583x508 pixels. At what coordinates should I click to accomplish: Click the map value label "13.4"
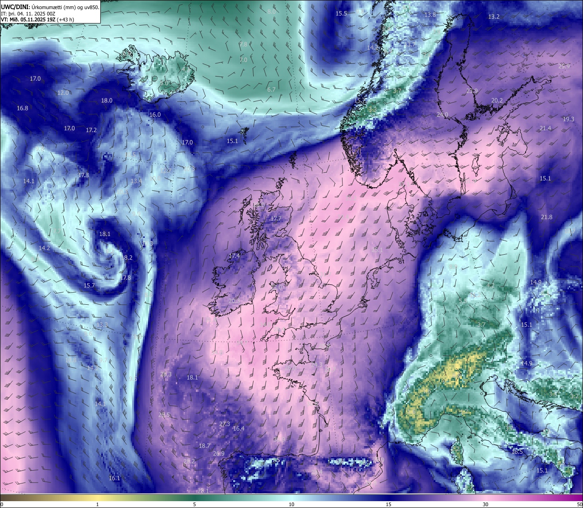tap(136, 181)
